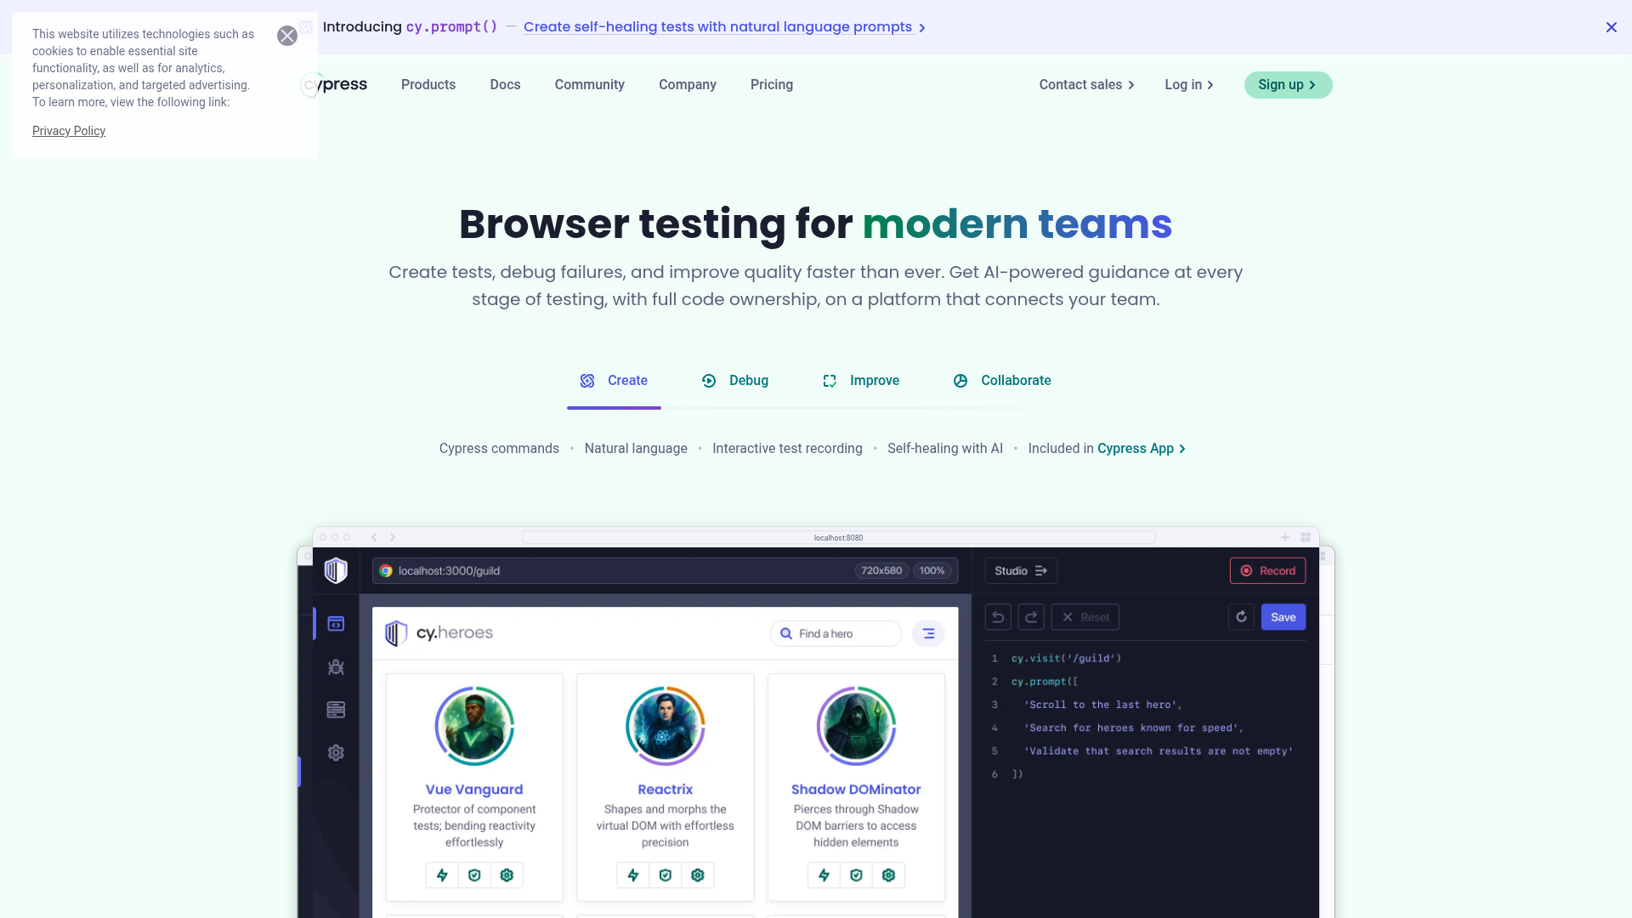Open the Pricing page
This screenshot has width=1632, height=918.
(x=771, y=84)
